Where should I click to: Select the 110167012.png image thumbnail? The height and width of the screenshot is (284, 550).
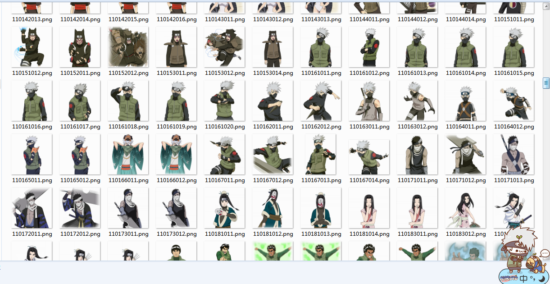point(273,155)
